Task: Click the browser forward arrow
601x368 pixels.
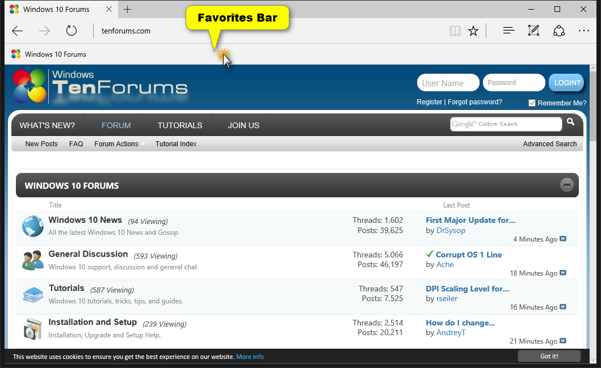Action: 44,31
